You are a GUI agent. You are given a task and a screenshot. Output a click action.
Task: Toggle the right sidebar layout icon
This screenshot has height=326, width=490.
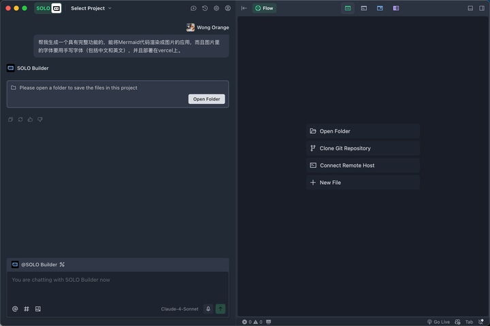pyautogui.click(x=482, y=8)
